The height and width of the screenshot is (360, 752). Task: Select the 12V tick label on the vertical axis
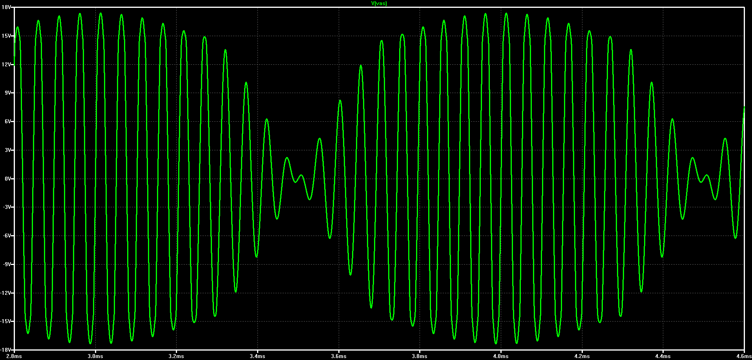[6, 64]
